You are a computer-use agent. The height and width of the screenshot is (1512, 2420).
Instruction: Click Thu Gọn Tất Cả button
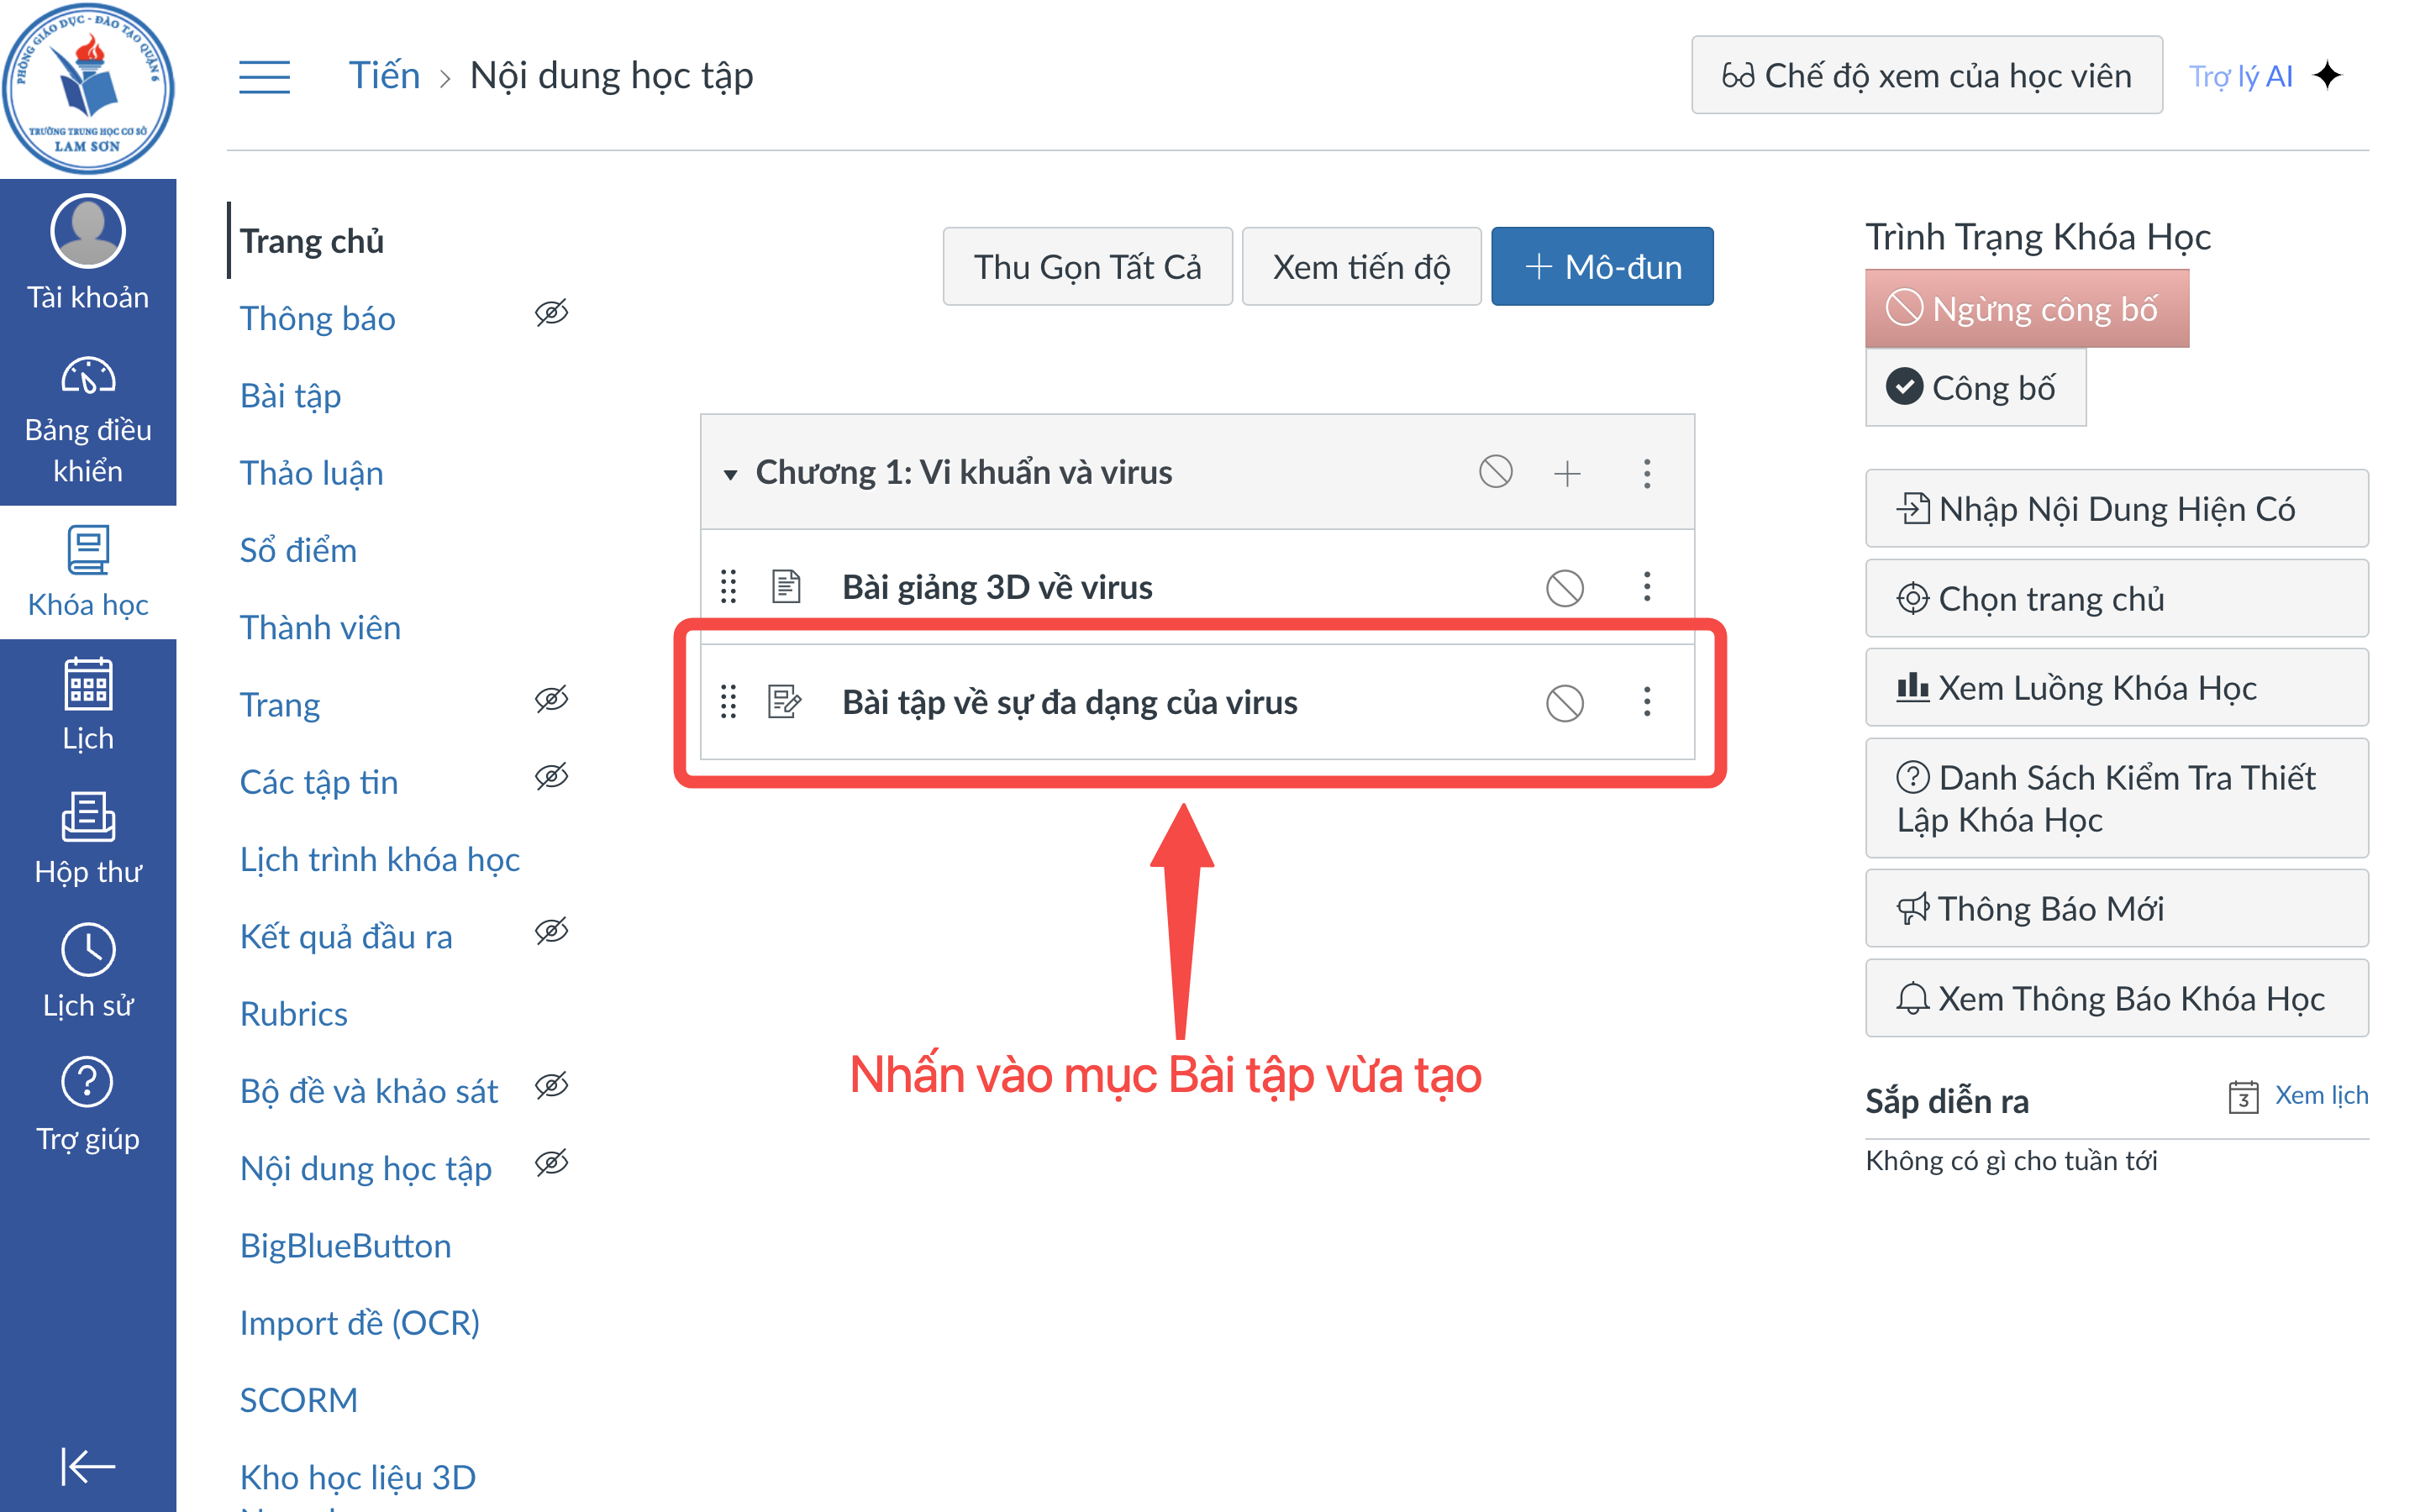pyautogui.click(x=1087, y=267)
